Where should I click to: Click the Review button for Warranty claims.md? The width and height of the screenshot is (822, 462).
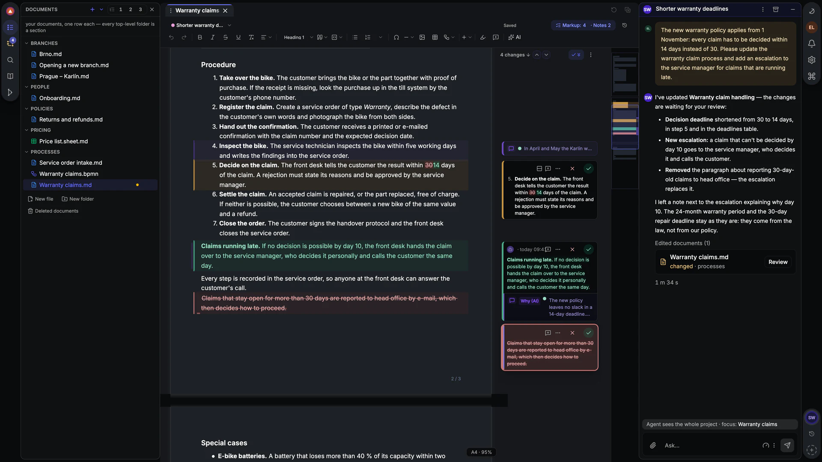(778, 262)
